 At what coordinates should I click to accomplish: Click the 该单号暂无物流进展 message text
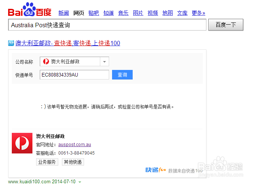point(107,107)
